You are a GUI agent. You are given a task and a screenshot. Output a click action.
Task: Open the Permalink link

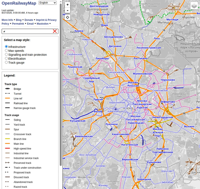point(18,24)
